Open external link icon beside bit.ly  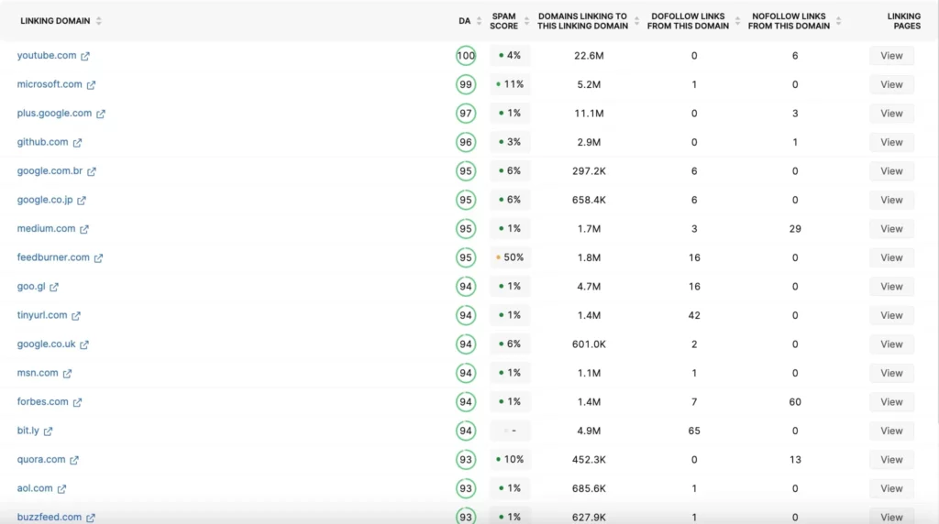tap(48, 431)
